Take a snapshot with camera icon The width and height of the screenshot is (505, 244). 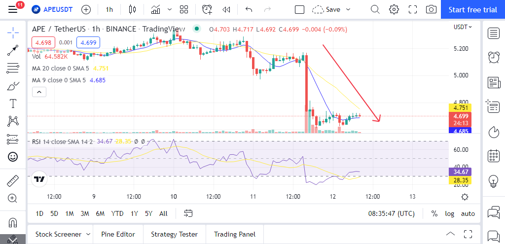[431, 9]
